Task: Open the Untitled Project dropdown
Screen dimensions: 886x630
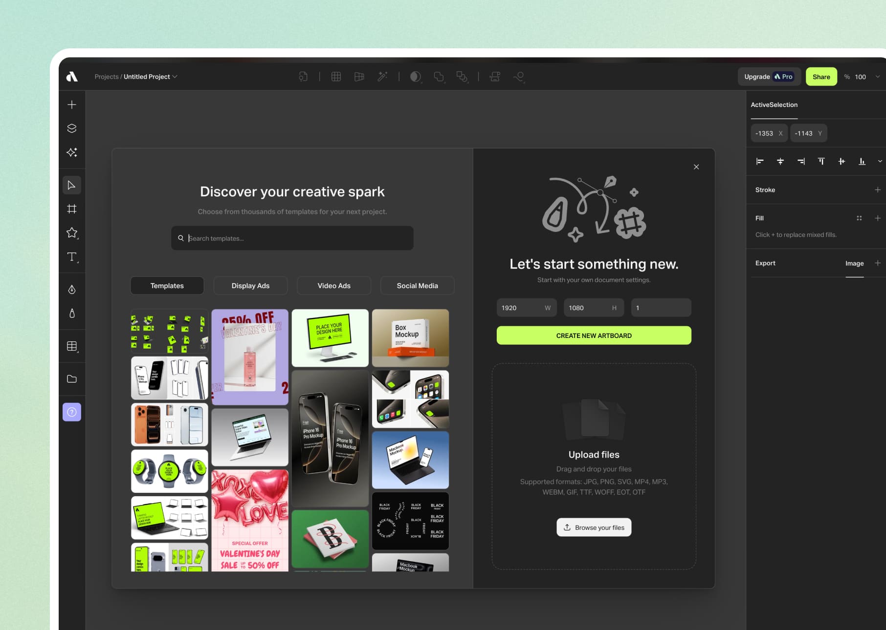Action: 150,77
